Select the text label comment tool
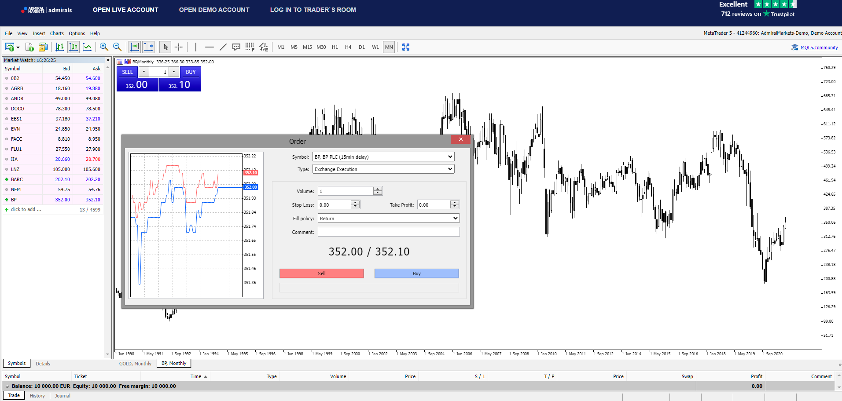Screen dimensions: 842x401 [236, 47]
